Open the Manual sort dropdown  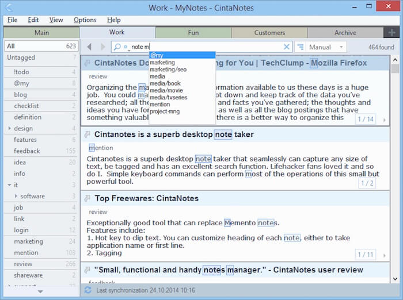[341, 47]
